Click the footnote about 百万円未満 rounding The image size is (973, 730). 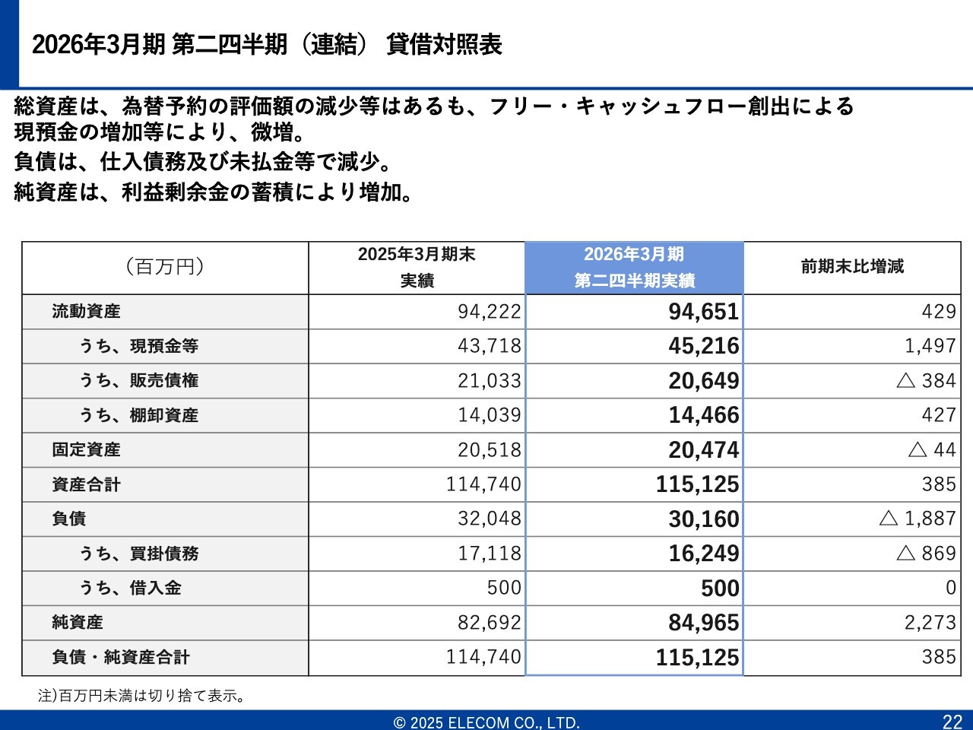pyautogui.click(x=142, y=696)
